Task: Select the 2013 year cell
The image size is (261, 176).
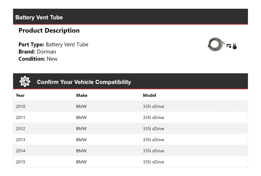Action: pos(20,140)
